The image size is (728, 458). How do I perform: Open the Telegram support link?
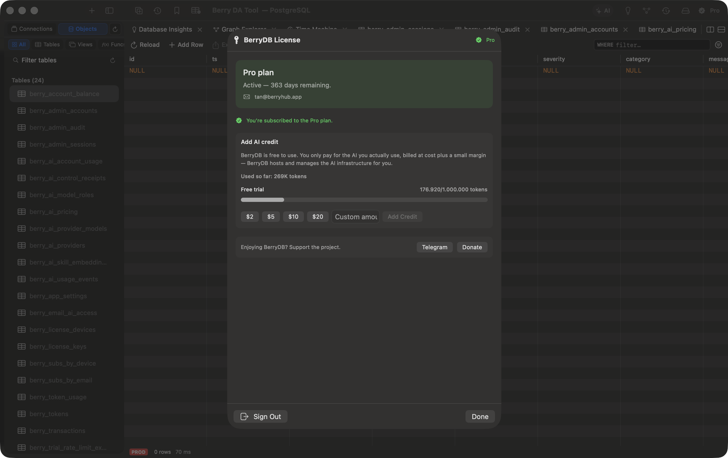434,247
